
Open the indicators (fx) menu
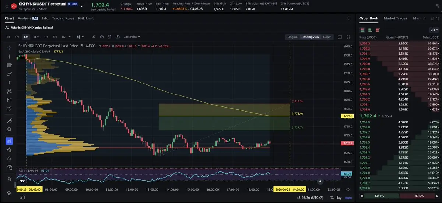pos(94,37)
